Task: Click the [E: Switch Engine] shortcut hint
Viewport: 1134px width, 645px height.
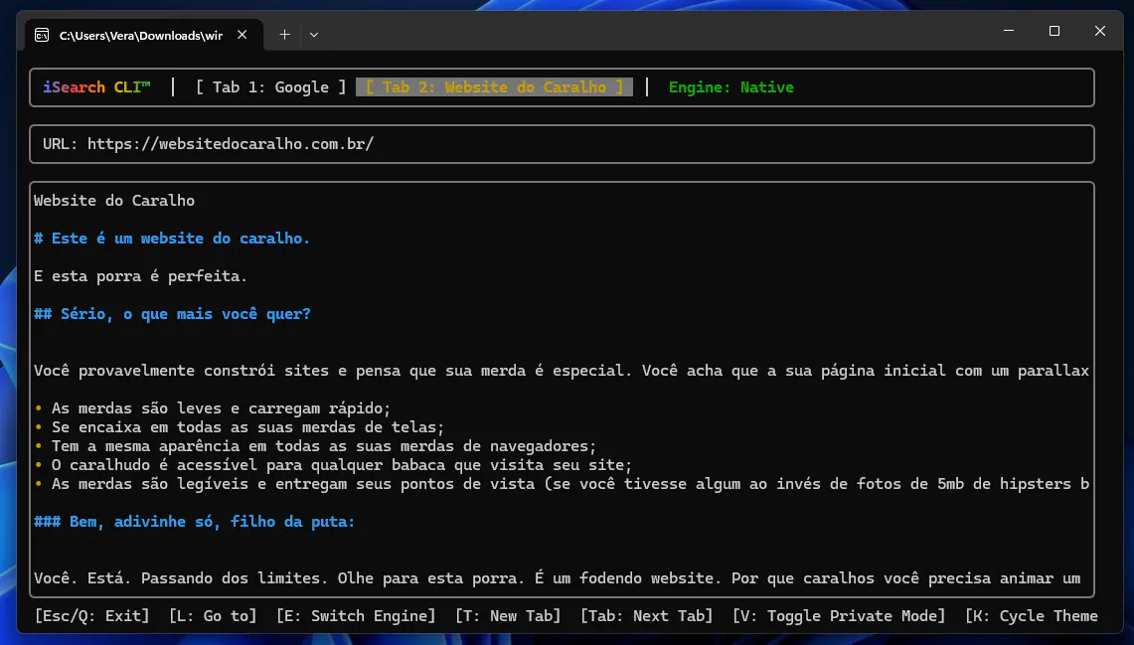Action: 356,616
